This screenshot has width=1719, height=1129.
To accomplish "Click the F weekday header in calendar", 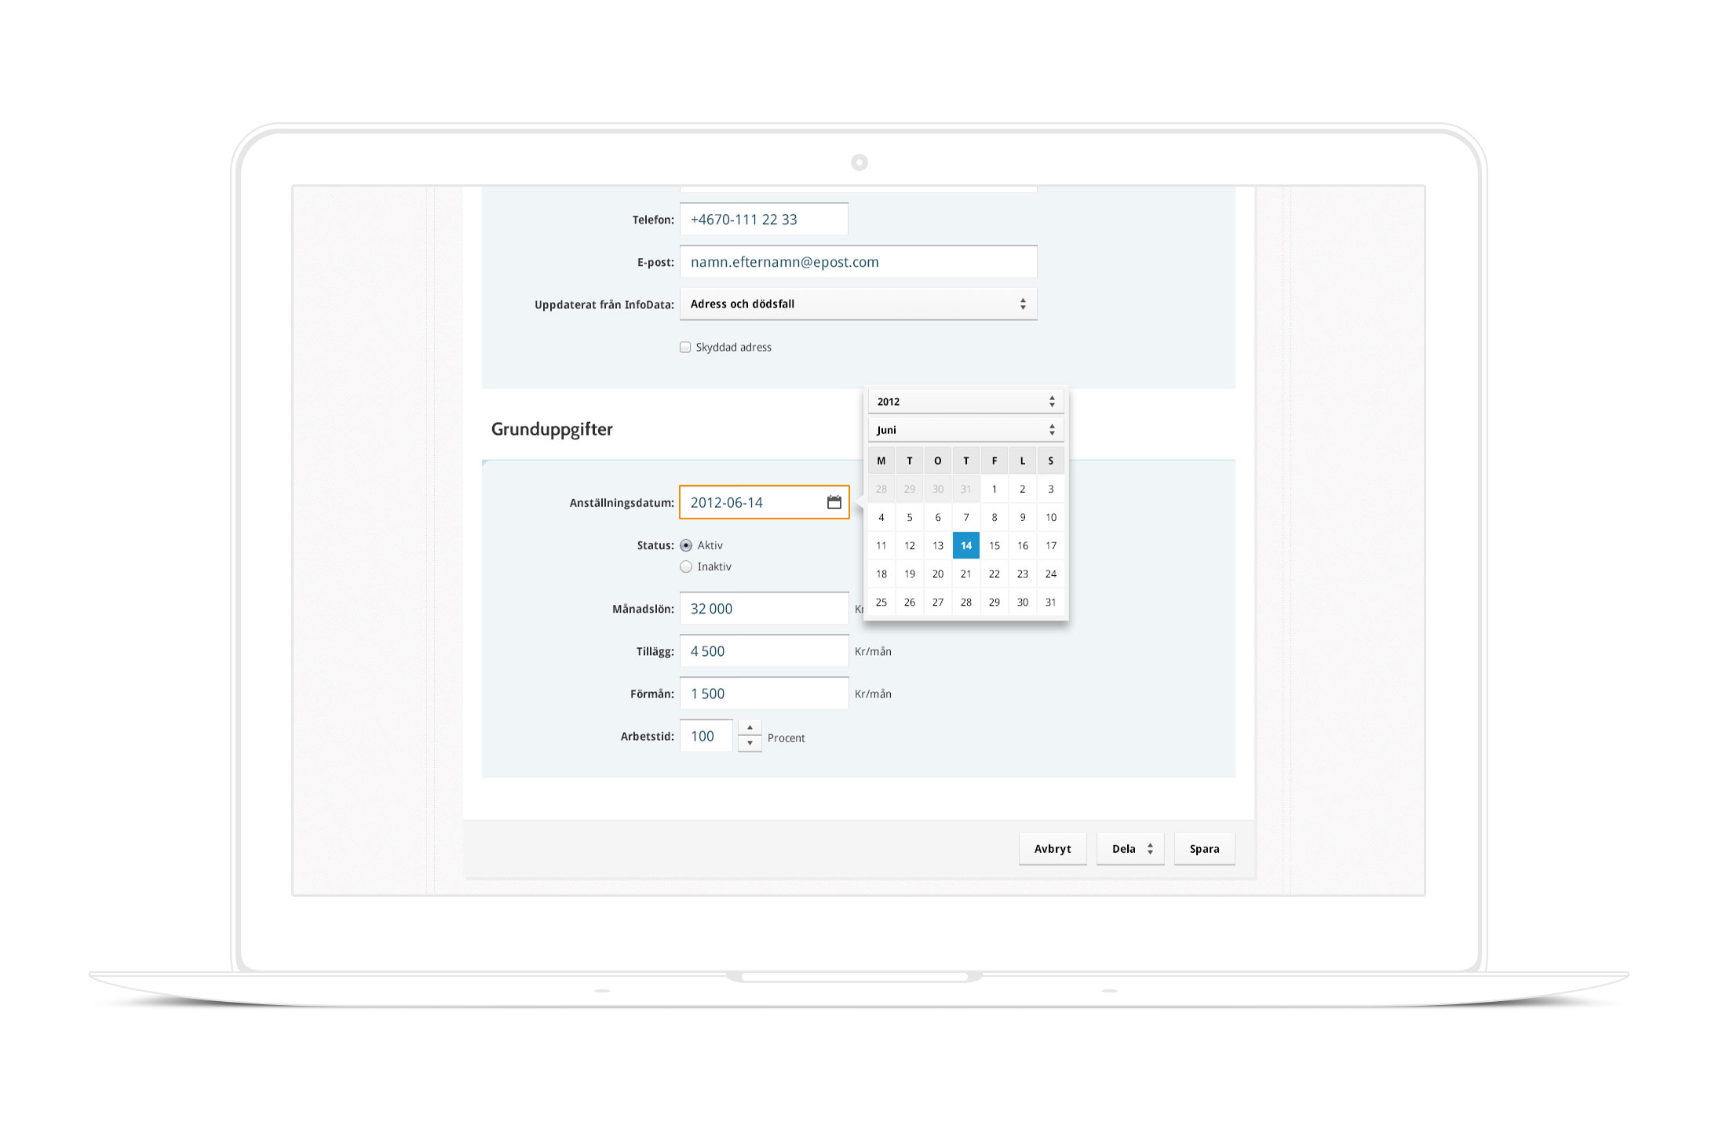I will tap(994, 461).
